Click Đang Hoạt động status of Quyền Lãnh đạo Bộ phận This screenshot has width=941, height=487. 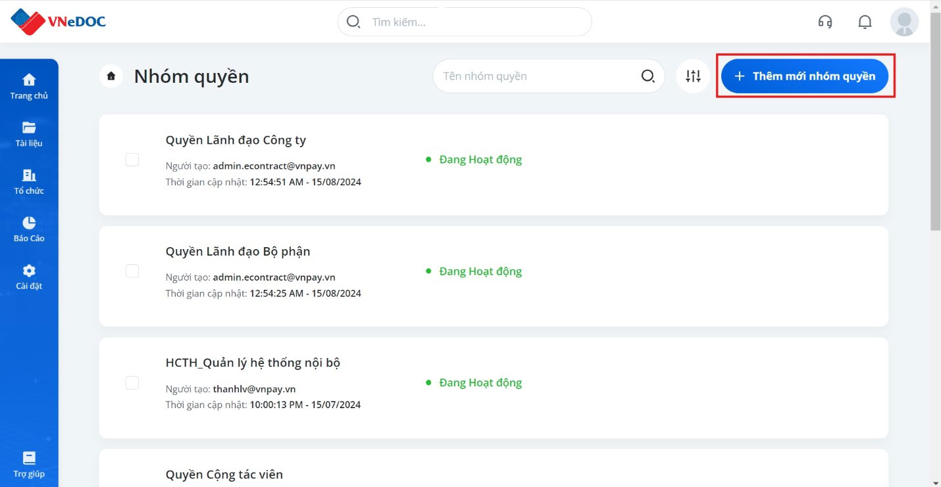(x=474, y=271)
